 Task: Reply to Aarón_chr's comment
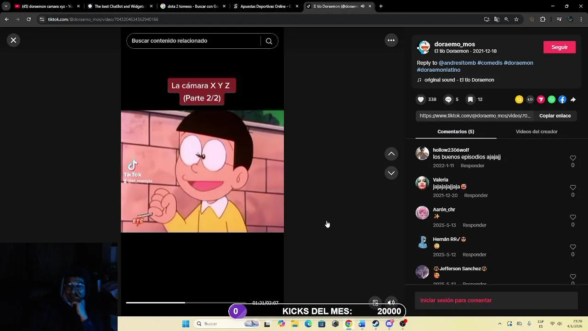(475, 225)
